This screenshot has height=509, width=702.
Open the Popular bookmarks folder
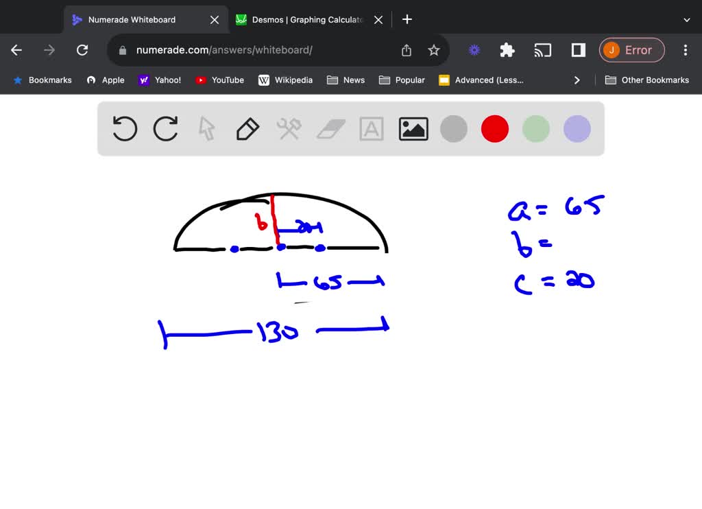coord(402,80)
